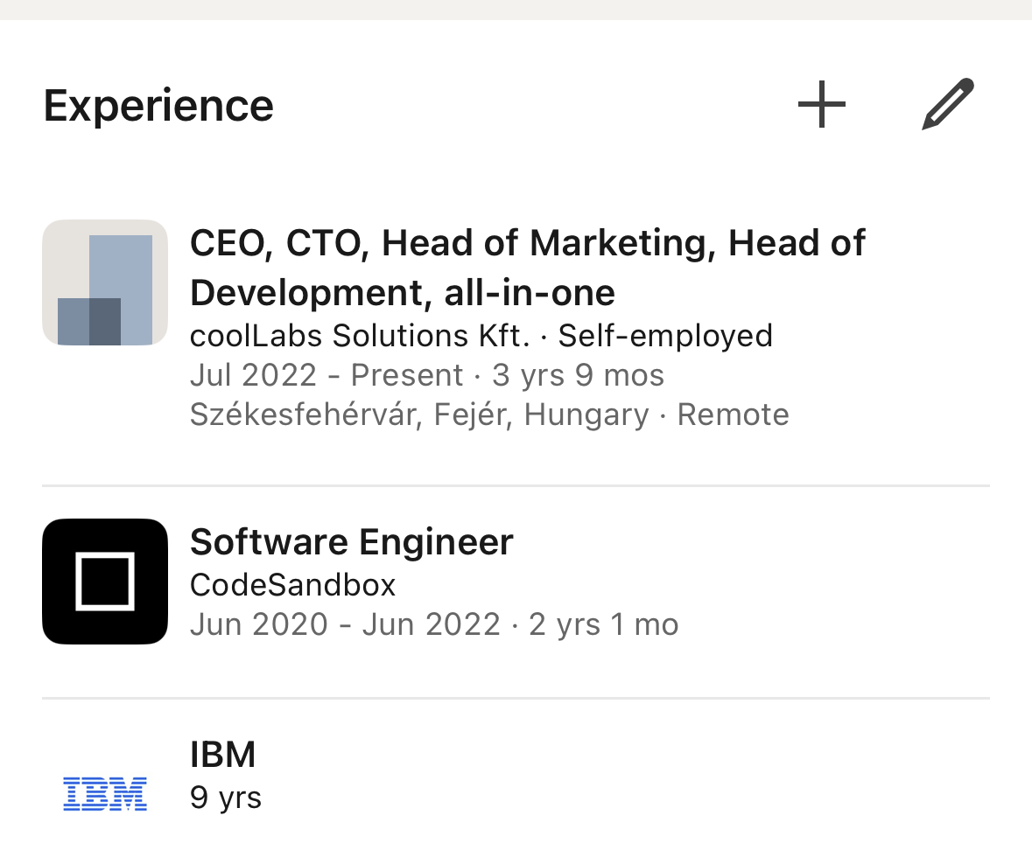
Task: Click the Remote work type label
Action: pyautogui.click(x=734, y=415)
